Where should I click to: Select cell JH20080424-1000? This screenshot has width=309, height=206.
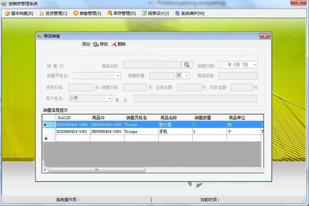[x=107, y=125]
